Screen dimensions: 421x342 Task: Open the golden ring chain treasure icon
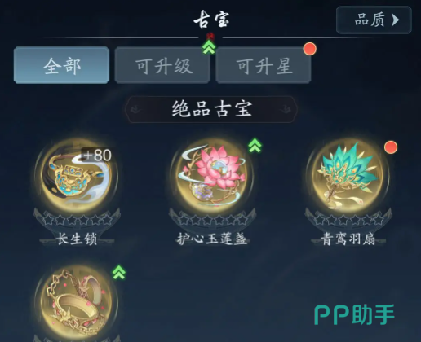pos(77,303)
